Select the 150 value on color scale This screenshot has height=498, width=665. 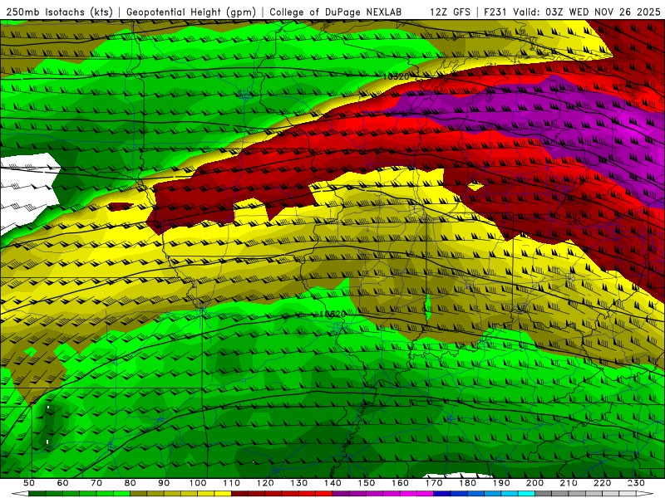click(367, 483)
